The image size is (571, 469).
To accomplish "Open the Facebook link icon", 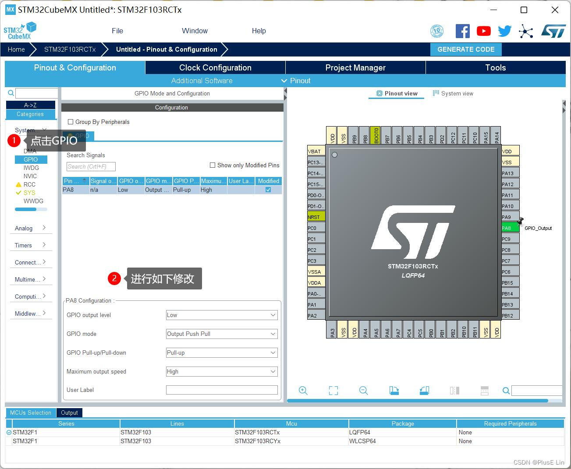I will click(x=463, y=31).
